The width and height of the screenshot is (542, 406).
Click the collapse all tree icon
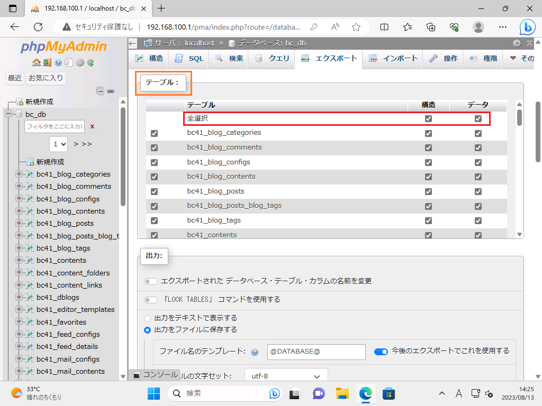(x=101, y=91)
